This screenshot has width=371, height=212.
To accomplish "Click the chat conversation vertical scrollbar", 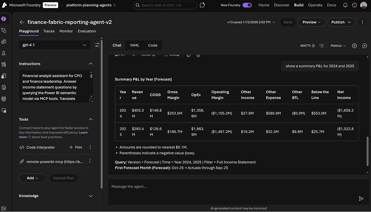I will click(367, 151).
